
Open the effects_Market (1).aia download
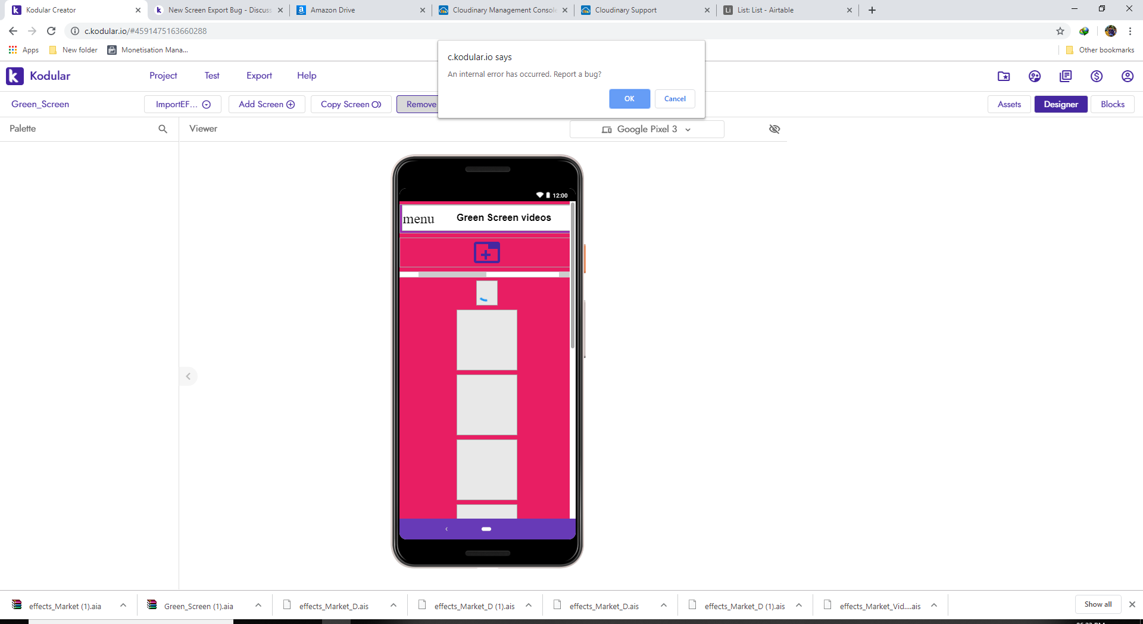click(57, 606)
